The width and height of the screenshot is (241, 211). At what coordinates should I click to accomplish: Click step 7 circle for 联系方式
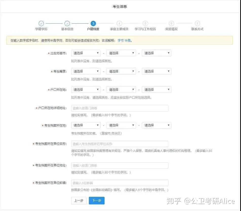pos(197,23)
